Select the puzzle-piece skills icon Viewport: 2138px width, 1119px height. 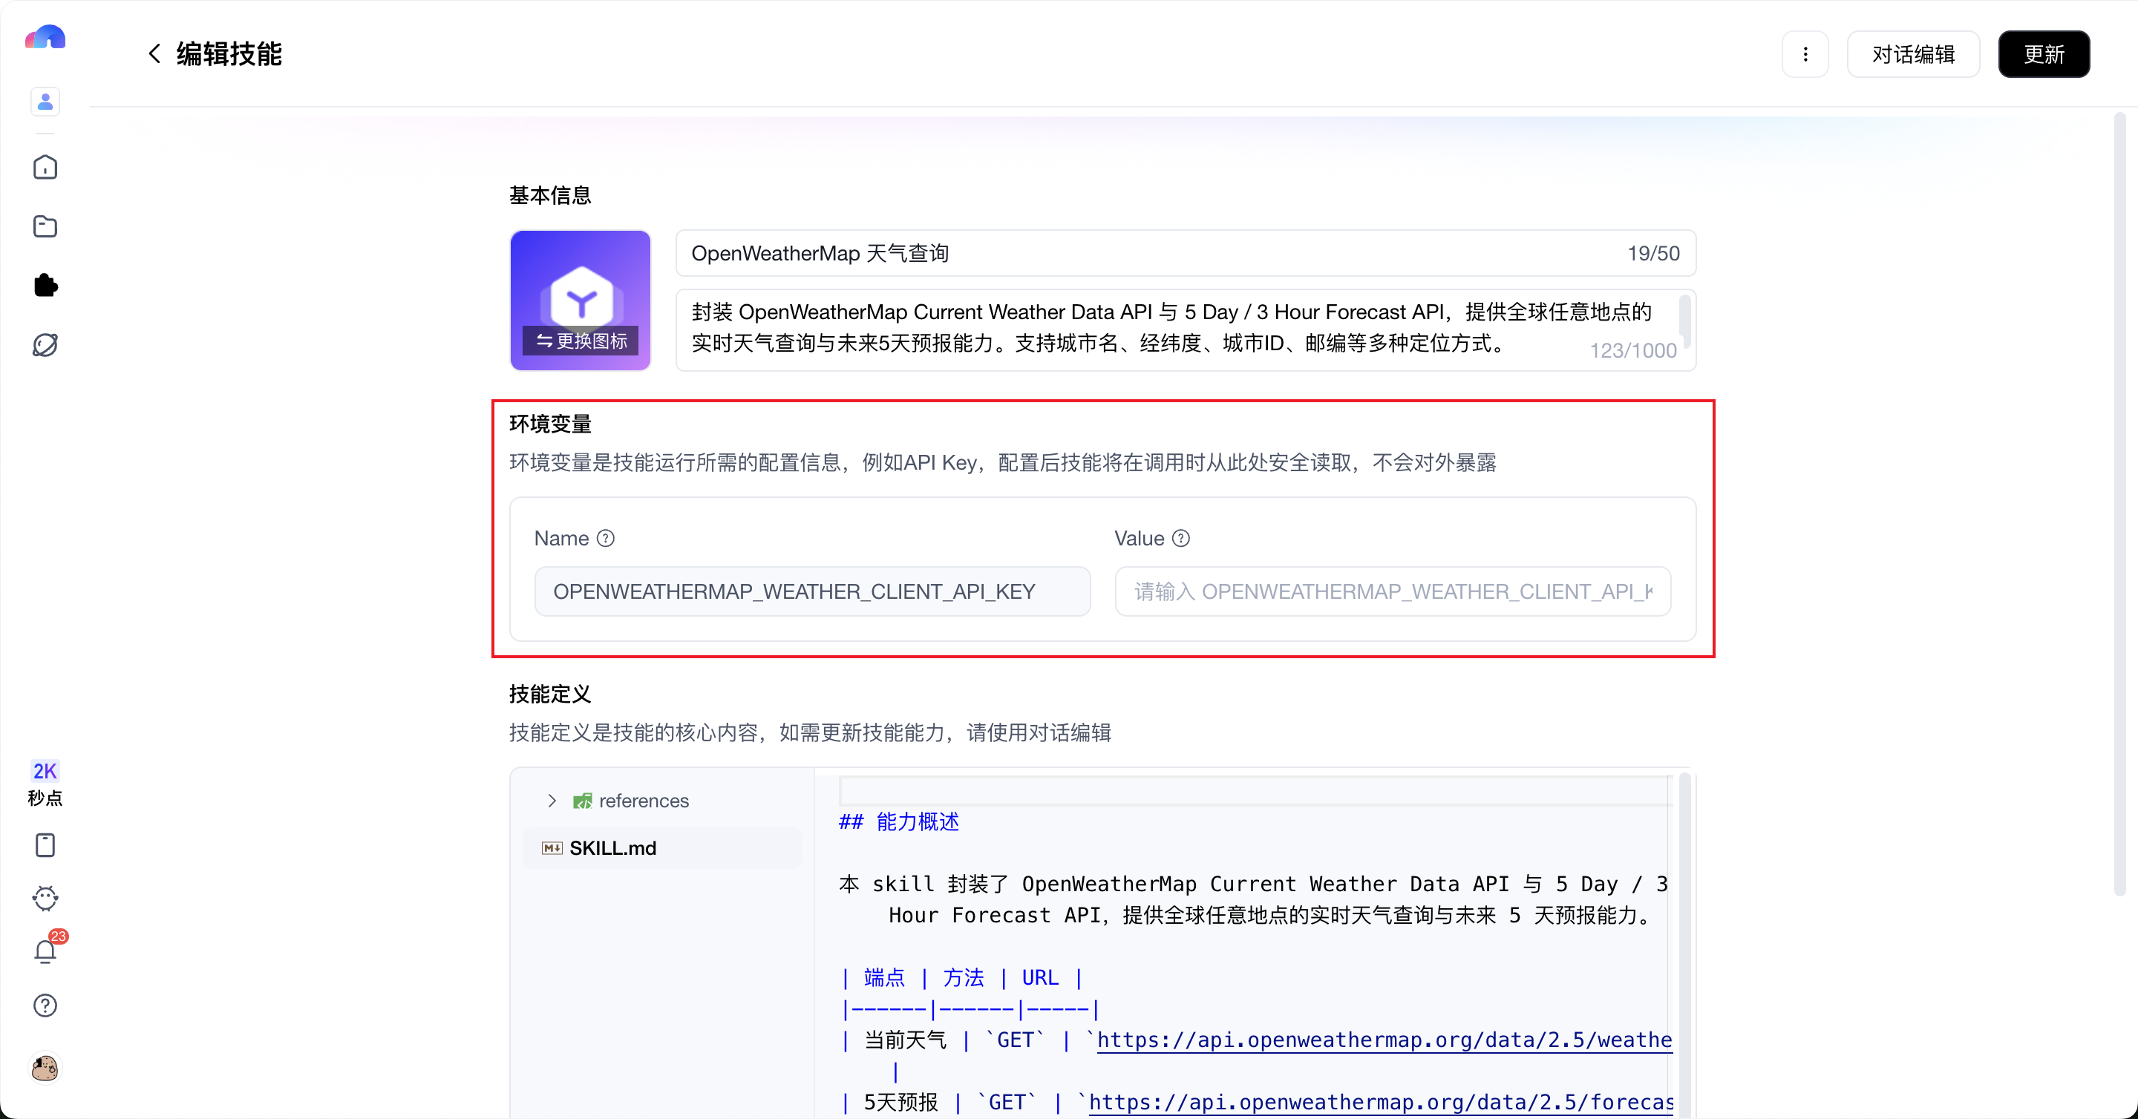coord(45,286)
